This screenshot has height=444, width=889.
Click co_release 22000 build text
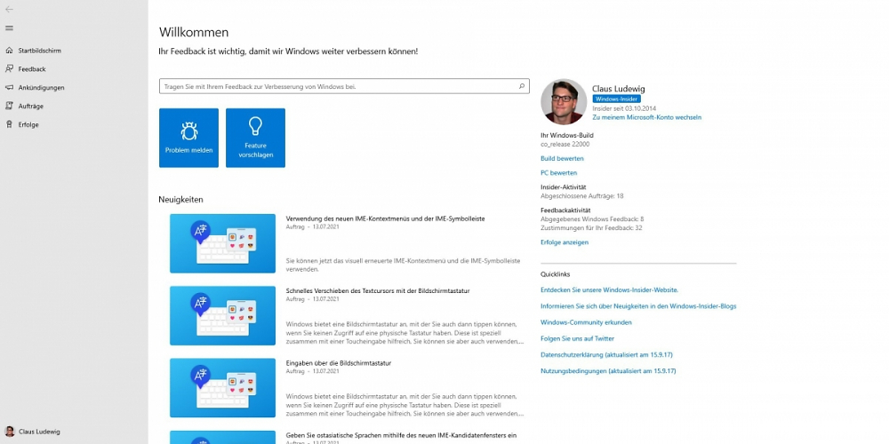pyautogui.click(x=565, y=145)
